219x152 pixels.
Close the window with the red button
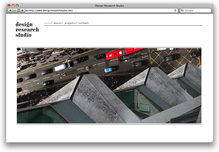[9, 5]
